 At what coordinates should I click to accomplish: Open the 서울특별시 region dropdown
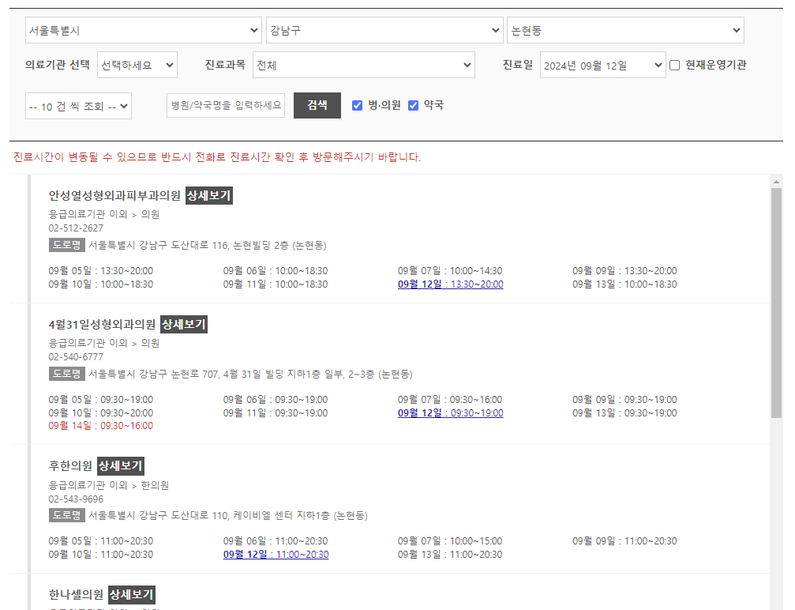tap(142, 29)
